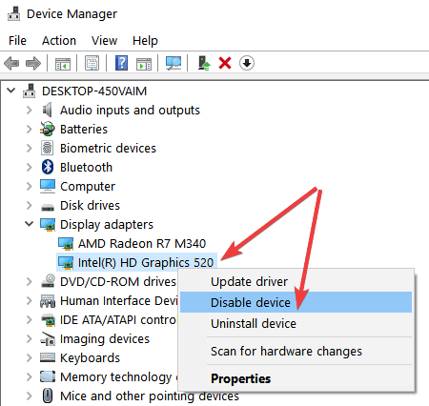Choose Update driver in context menu

249,281
